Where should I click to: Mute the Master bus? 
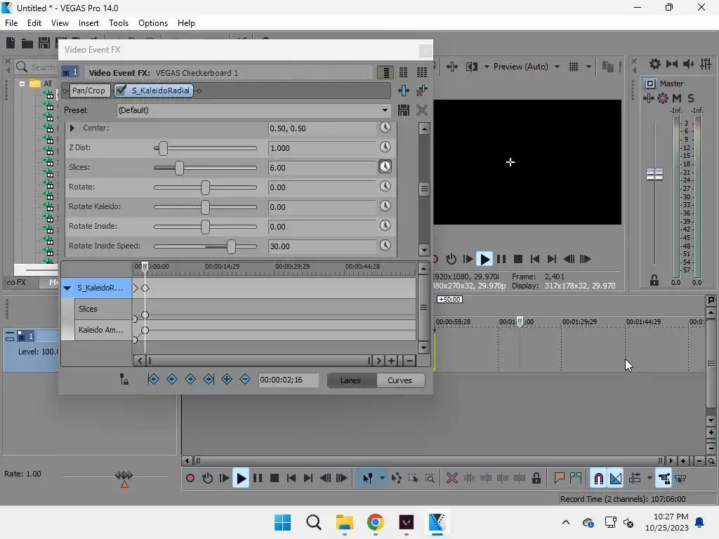tap(677, 98)
